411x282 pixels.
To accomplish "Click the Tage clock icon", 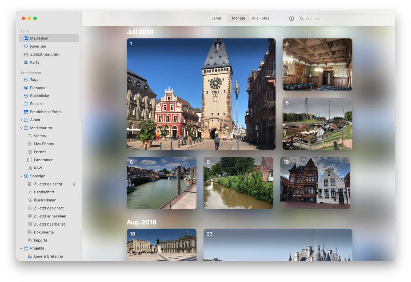I will [26, 79].
